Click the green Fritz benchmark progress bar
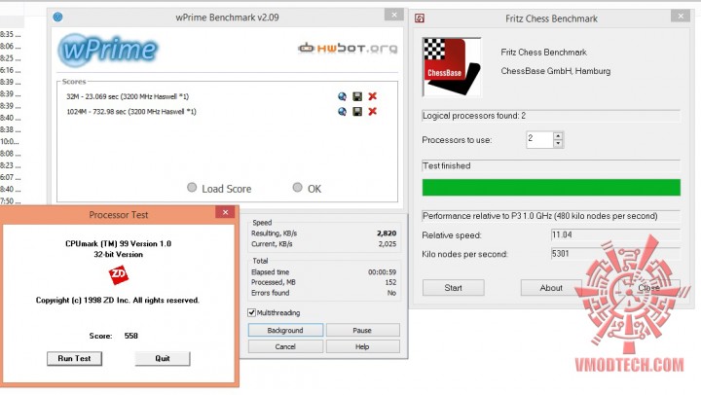This screenshot has height=395, width=701. point(551,188)
